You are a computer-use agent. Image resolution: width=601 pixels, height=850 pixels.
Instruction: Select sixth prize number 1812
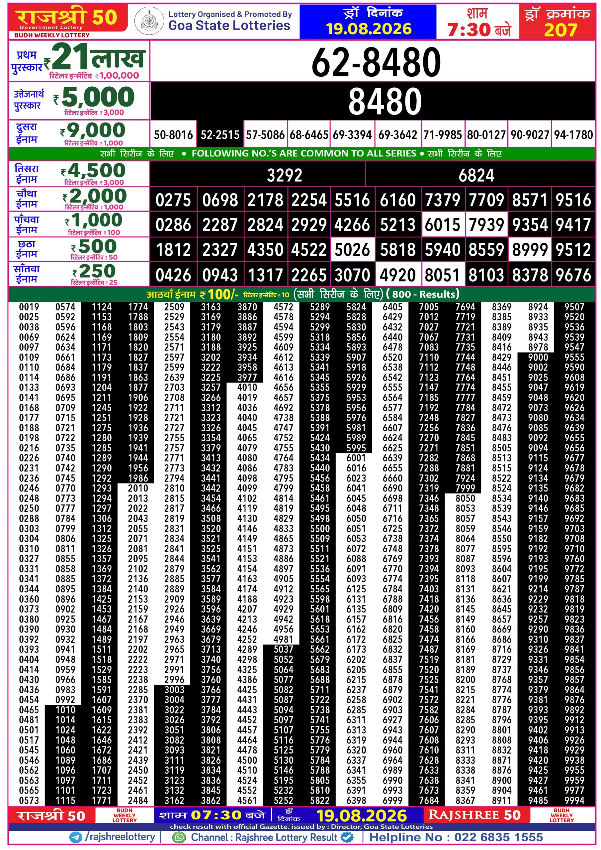tap(173, 250)
